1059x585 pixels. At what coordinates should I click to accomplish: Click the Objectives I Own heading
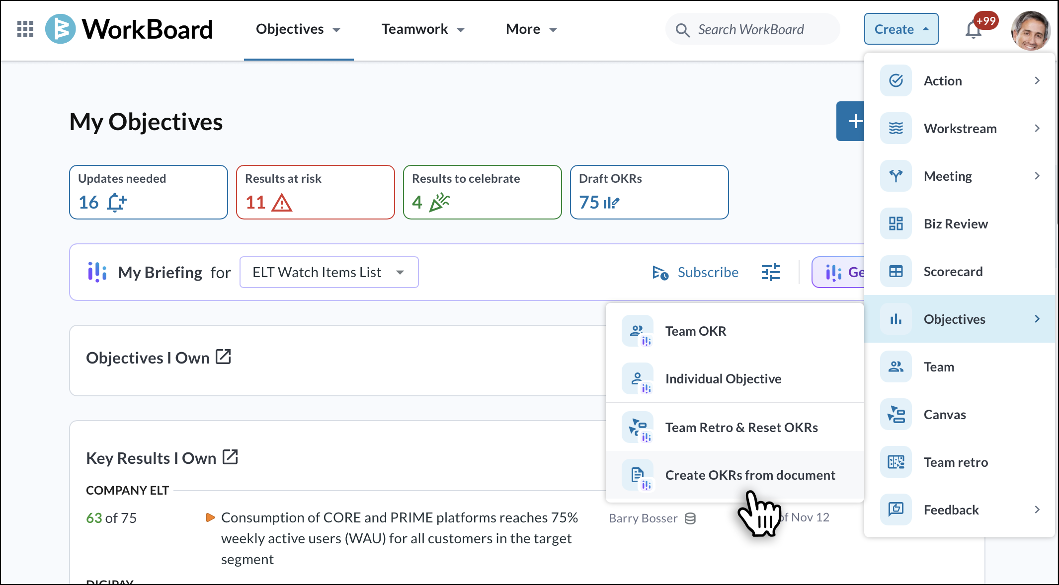(148, 358)
